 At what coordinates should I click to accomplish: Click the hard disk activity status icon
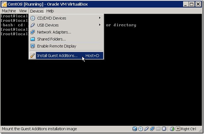[135, 129]
